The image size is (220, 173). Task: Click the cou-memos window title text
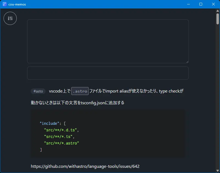pyautogui.click(x=17, y=4)
